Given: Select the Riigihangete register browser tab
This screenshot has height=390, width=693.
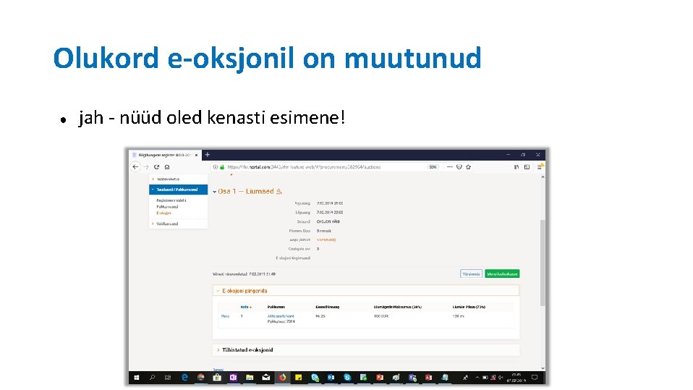Looking at the screenshot, I should (164, 155).
